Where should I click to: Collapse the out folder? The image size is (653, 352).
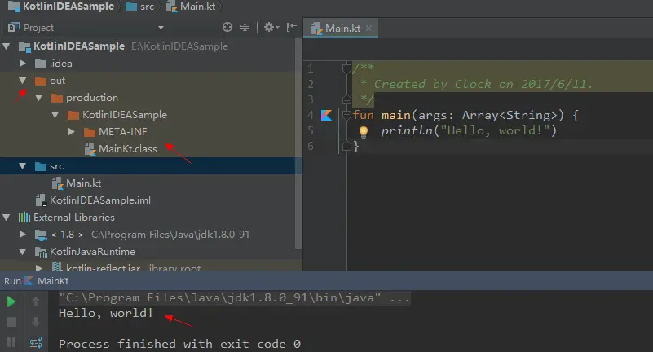(23, 81)
